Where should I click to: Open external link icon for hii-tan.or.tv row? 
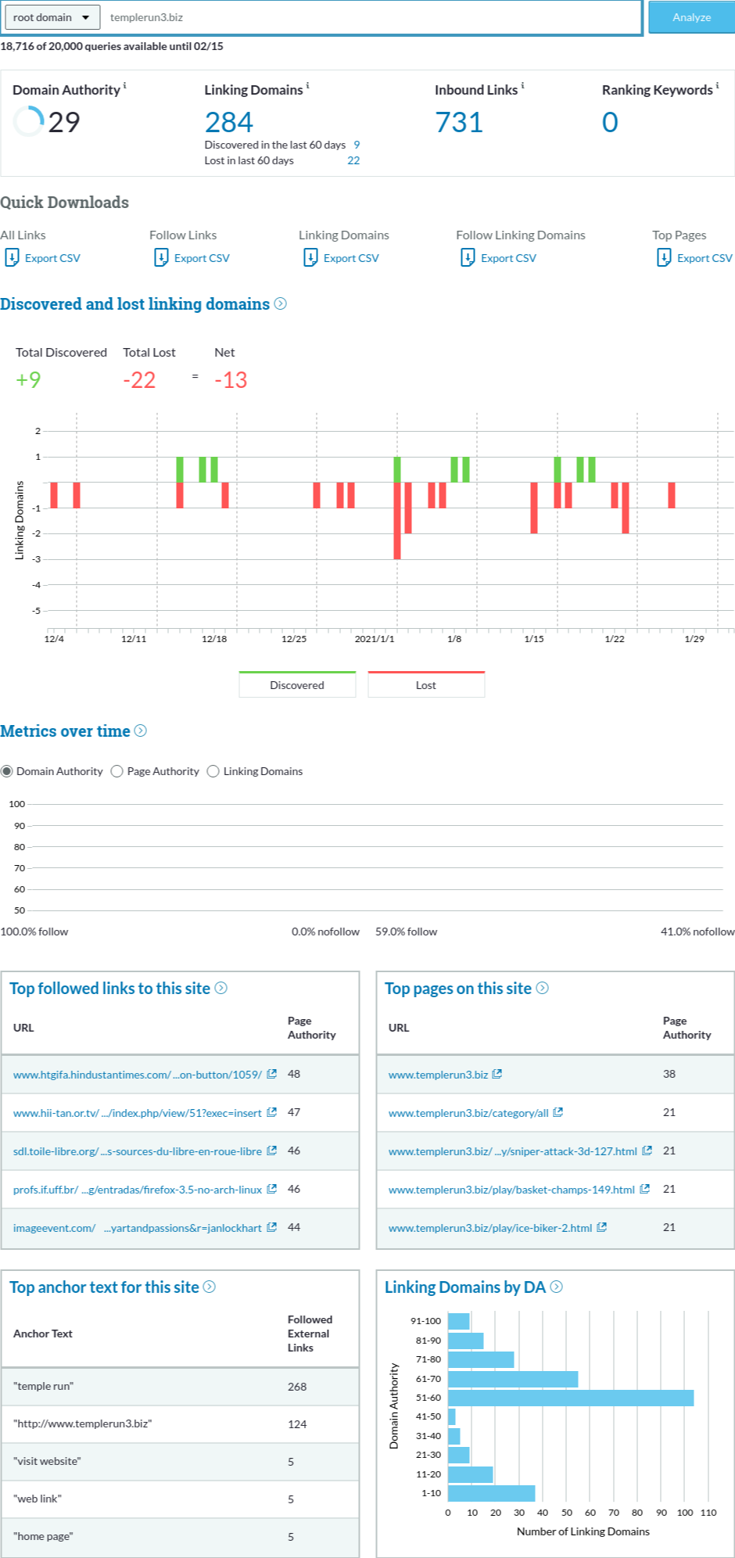[272, 1112]
